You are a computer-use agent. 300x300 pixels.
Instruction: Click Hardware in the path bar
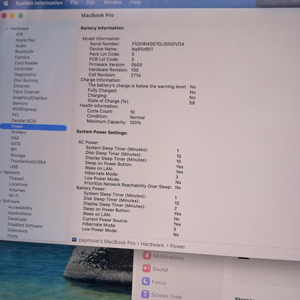tap(152, 244)
